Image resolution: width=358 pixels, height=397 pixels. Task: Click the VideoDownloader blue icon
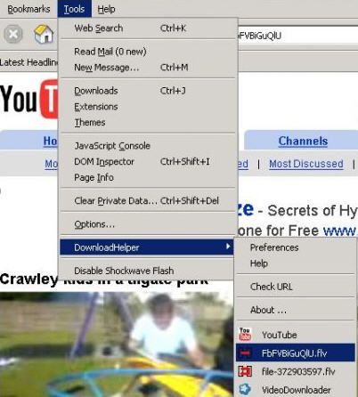[x=245, y=389]
